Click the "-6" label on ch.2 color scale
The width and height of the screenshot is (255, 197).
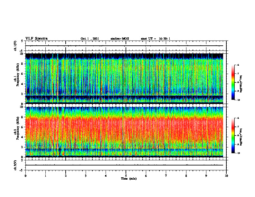[x=238, y=118]
